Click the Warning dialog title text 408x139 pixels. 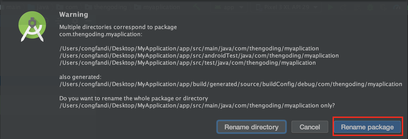[x=74, y=15]
